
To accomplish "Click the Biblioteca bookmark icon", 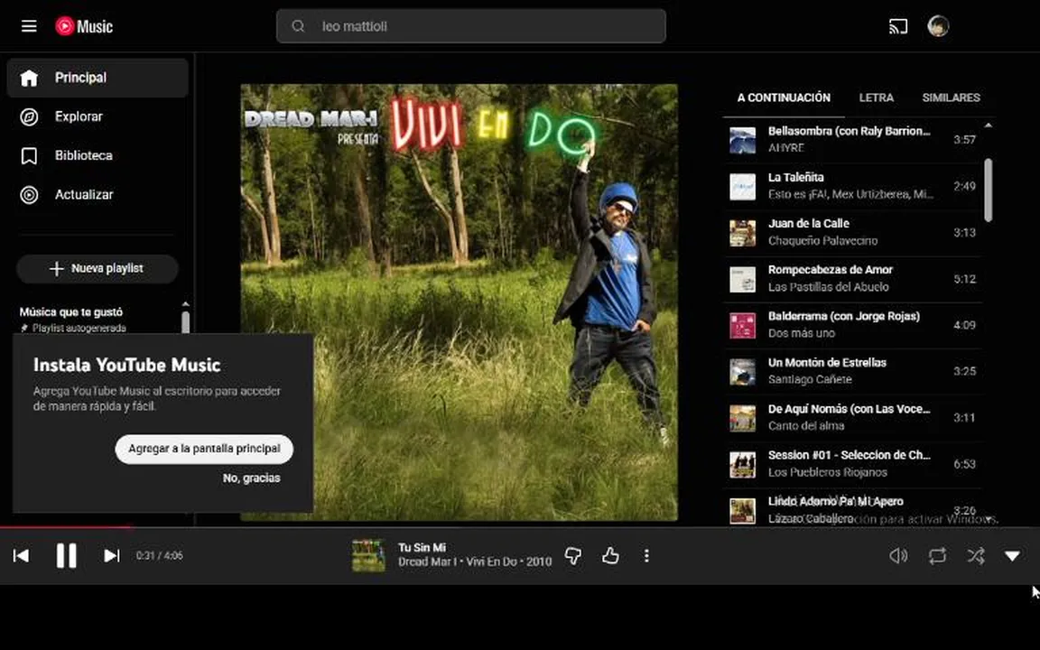I will pyautogui.click(x=29, y=156).
